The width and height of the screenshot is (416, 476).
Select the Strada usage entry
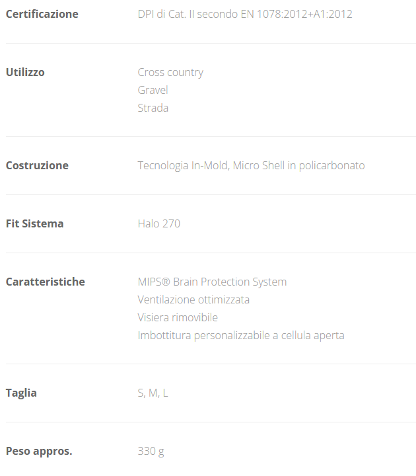pyautogui.click(x=153, y=108)
